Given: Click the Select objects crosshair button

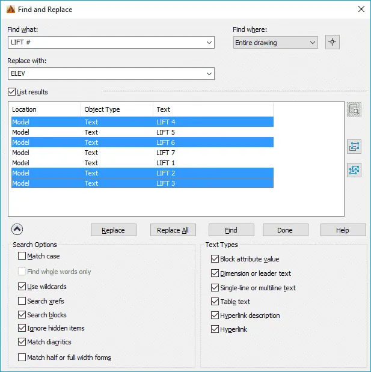Looking at the screenshot, I should (332, 42).
